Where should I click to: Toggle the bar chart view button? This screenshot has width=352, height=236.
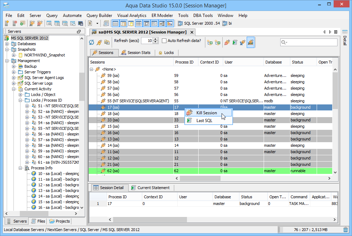pos(170,23)
